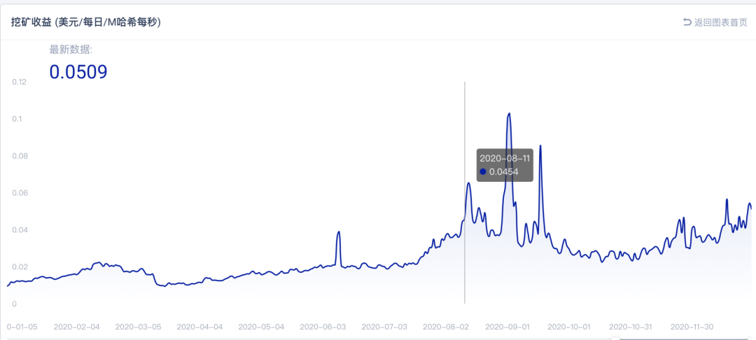Click the 2020-11-30 x-axis label
Screen dimensions: 756x340
coord(692,327)
